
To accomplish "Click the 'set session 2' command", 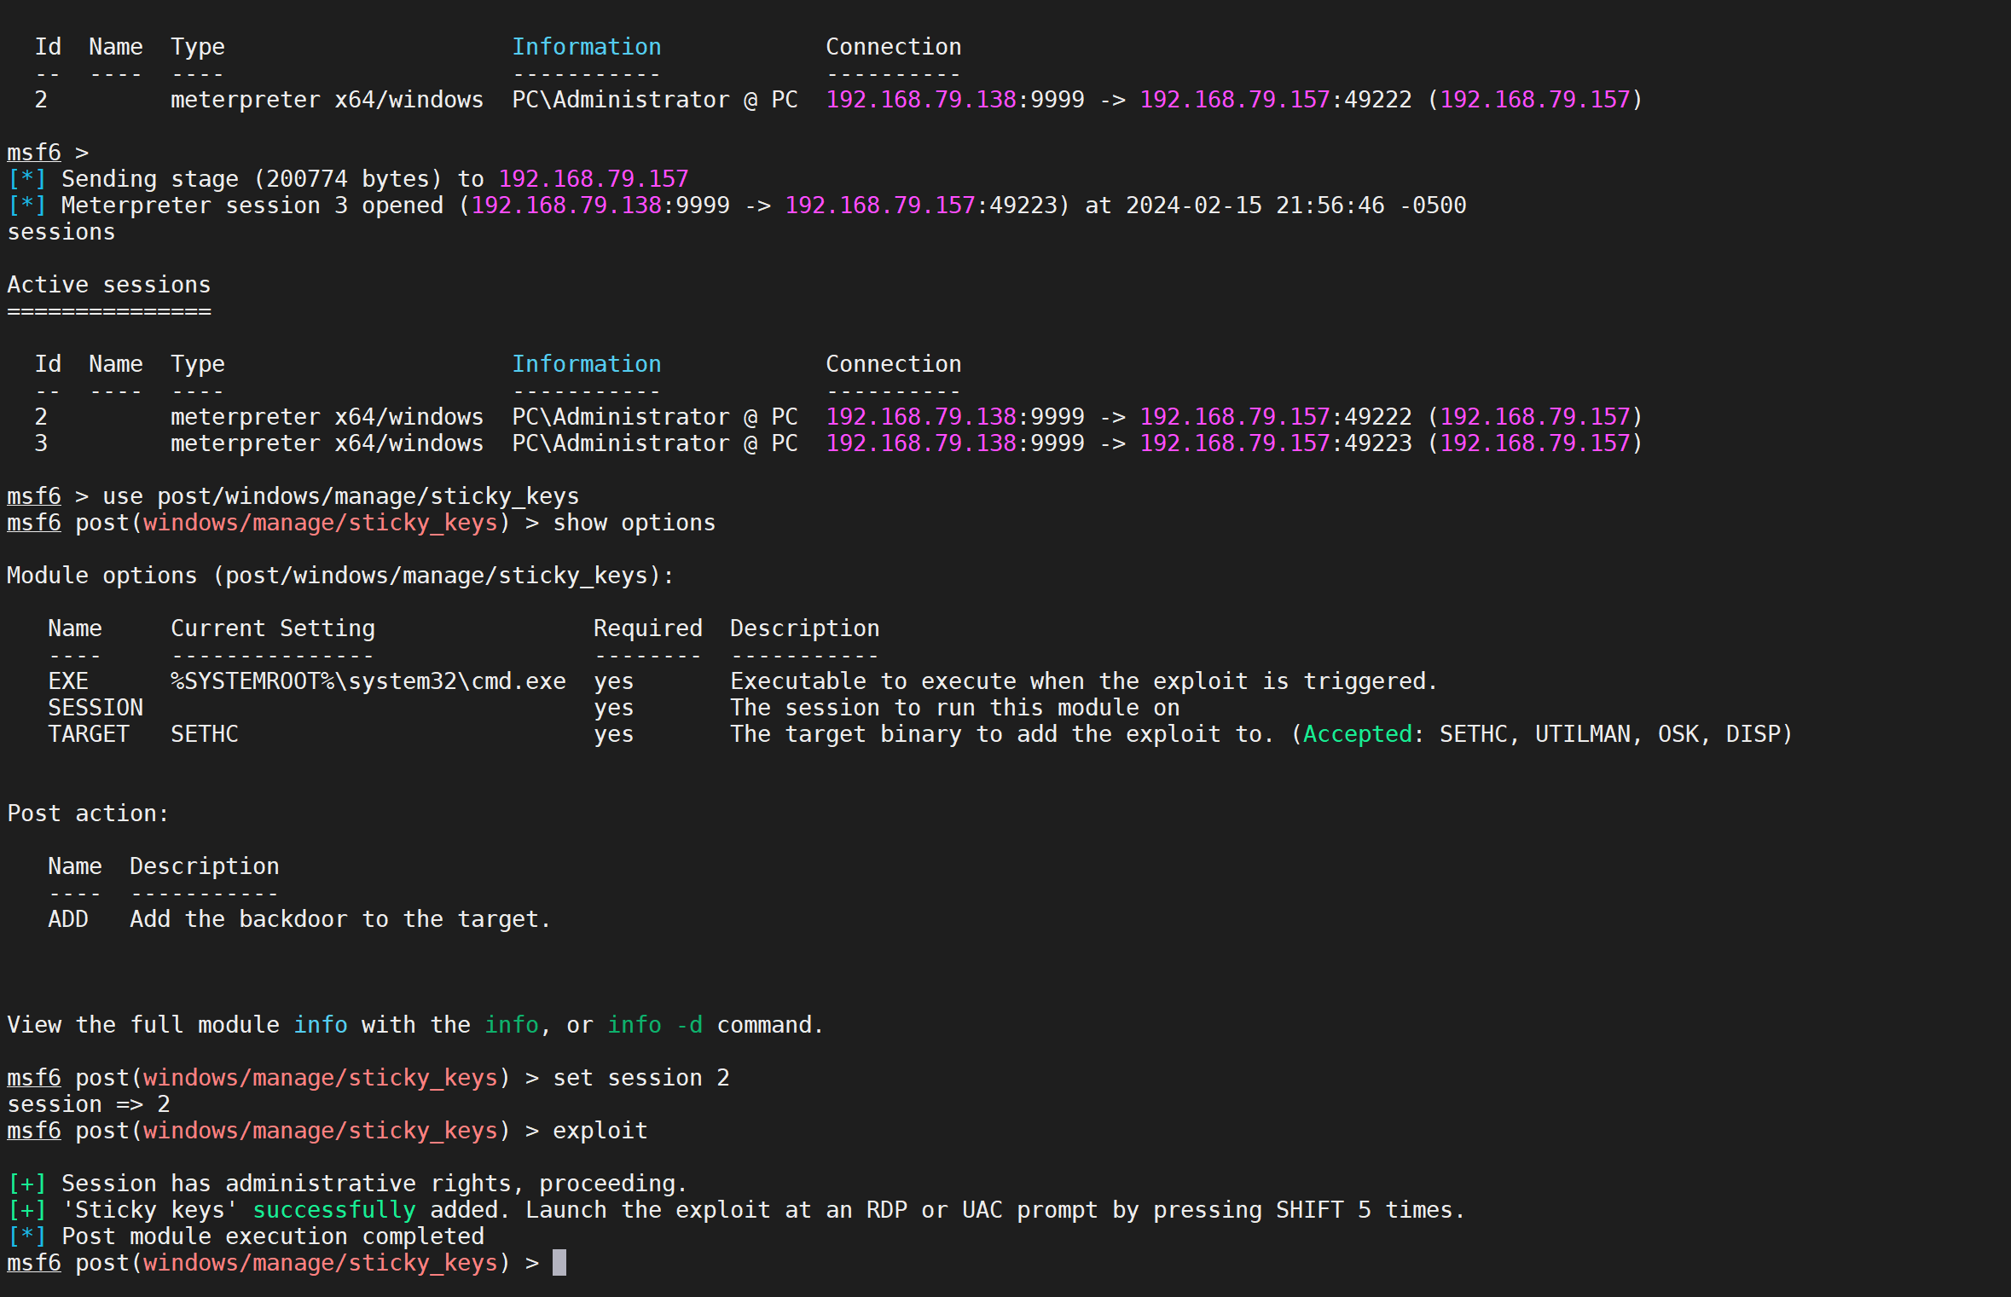I will point(640,1078).
